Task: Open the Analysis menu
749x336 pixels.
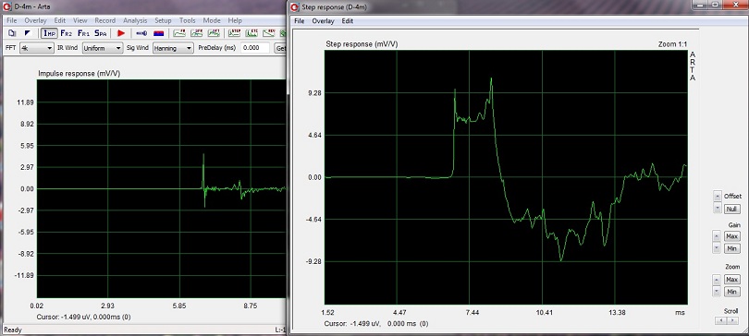Action: coord(135,20)
